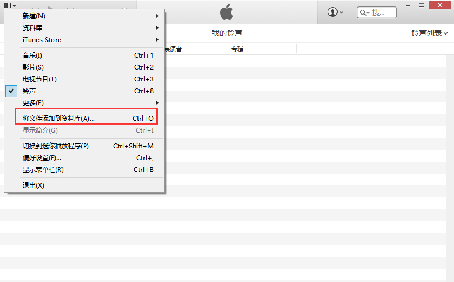Sort by the 表演者 column header
Screen dimensions: 454x282
point(173,49)
